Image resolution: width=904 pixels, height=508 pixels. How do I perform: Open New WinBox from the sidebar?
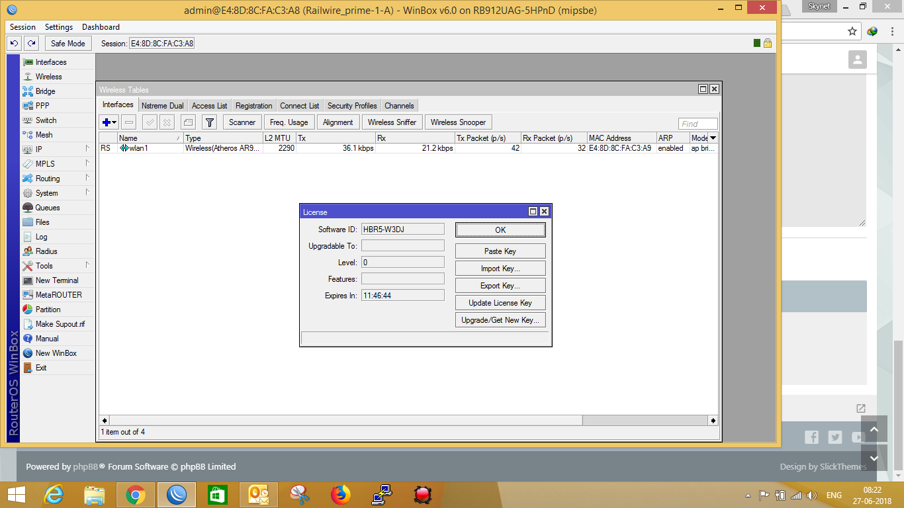click(x=58, y=353)
